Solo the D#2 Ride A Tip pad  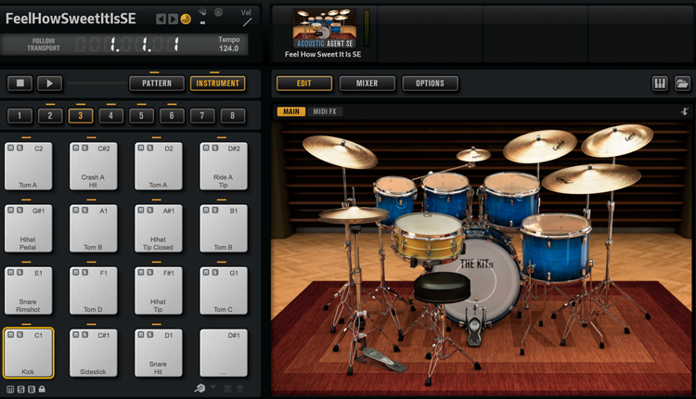point(215,148)
